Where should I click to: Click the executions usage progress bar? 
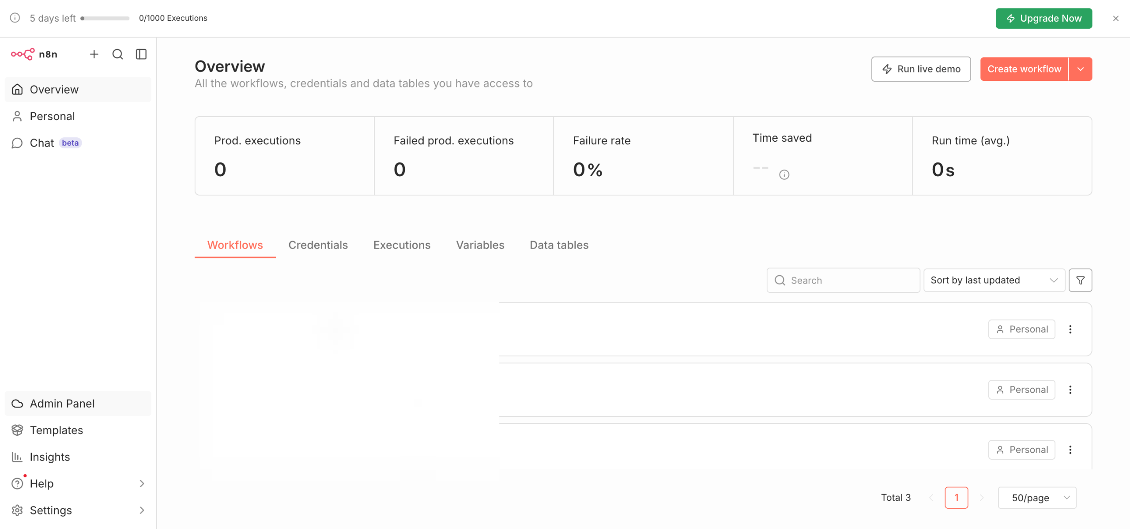[105, 19]
